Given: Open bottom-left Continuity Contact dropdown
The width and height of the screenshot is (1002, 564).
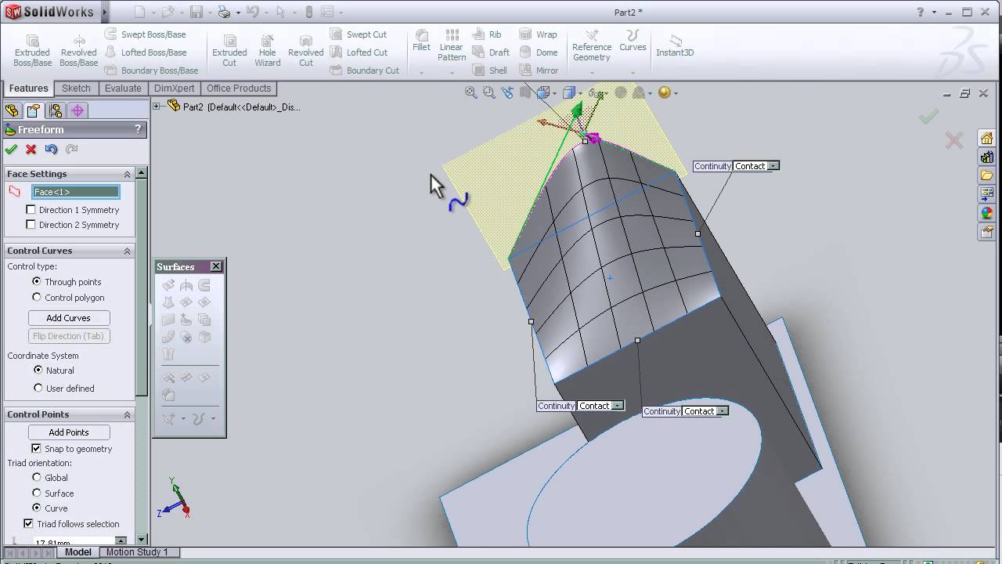Looking at the screenshot, I should pyautogui.click(x=618, y=406).
